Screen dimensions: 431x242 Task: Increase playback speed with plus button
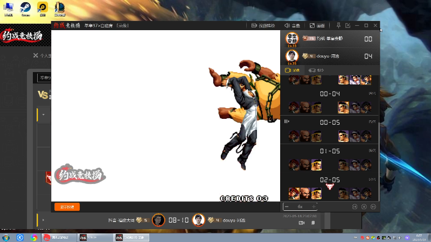point(314,207)
